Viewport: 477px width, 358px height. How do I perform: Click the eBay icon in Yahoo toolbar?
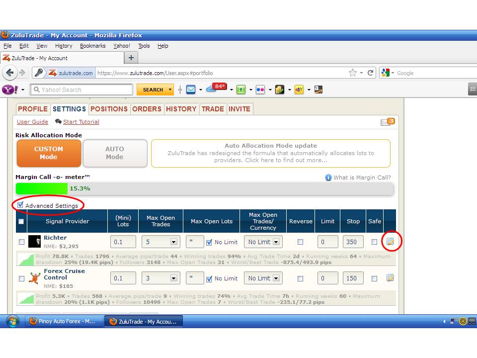tap(299, 89)
